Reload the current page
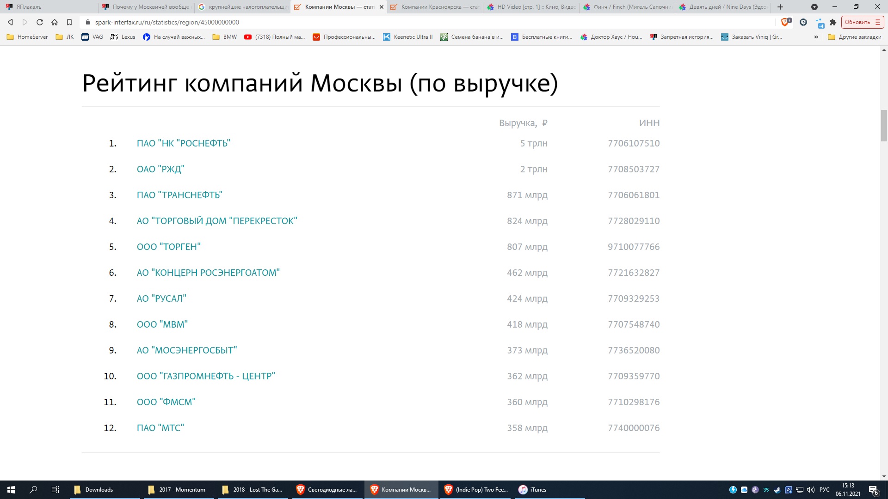The width and height of the screenshot is (888, 499). [40, 22]
